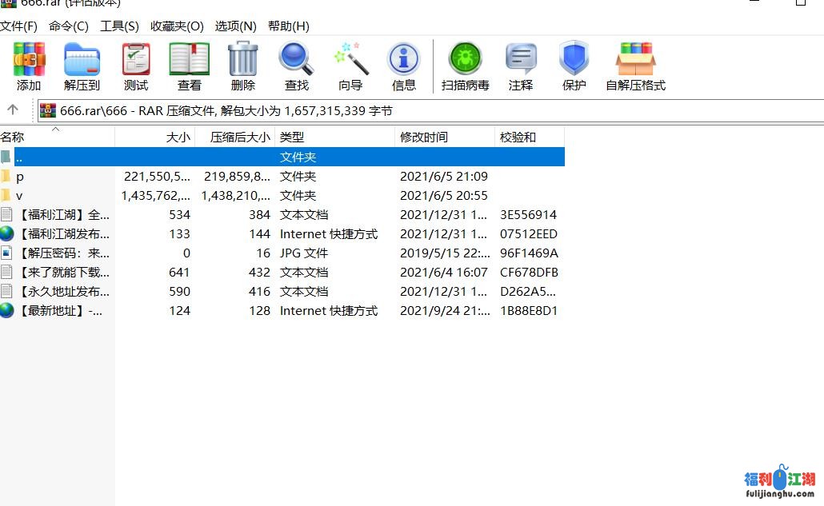
Task: Show archive 信息 (Info) icon
Action: [x=403, y=60]
